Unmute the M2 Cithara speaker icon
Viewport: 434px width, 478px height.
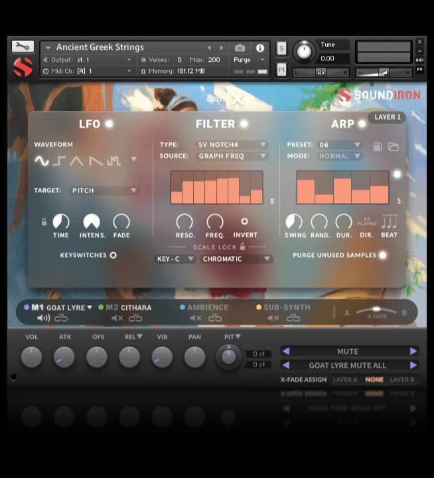pyautogui.click(x=117, y=319)
